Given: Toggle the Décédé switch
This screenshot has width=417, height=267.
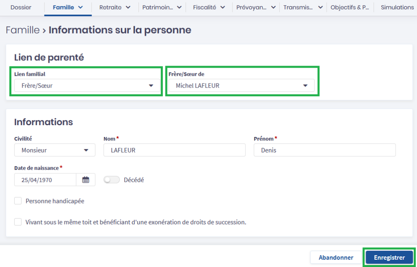Looking at the screenshot, I should click(x=112, y=180).
